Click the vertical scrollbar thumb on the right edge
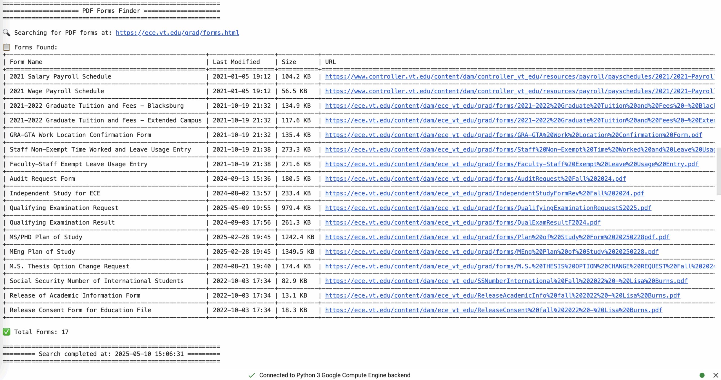 tap(719, 171)
